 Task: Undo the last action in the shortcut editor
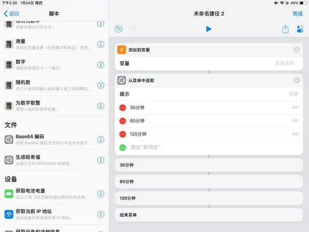pos(118,29)
